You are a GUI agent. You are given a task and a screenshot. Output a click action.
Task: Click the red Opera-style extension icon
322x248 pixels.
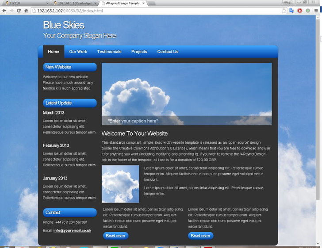coord(299,11)
